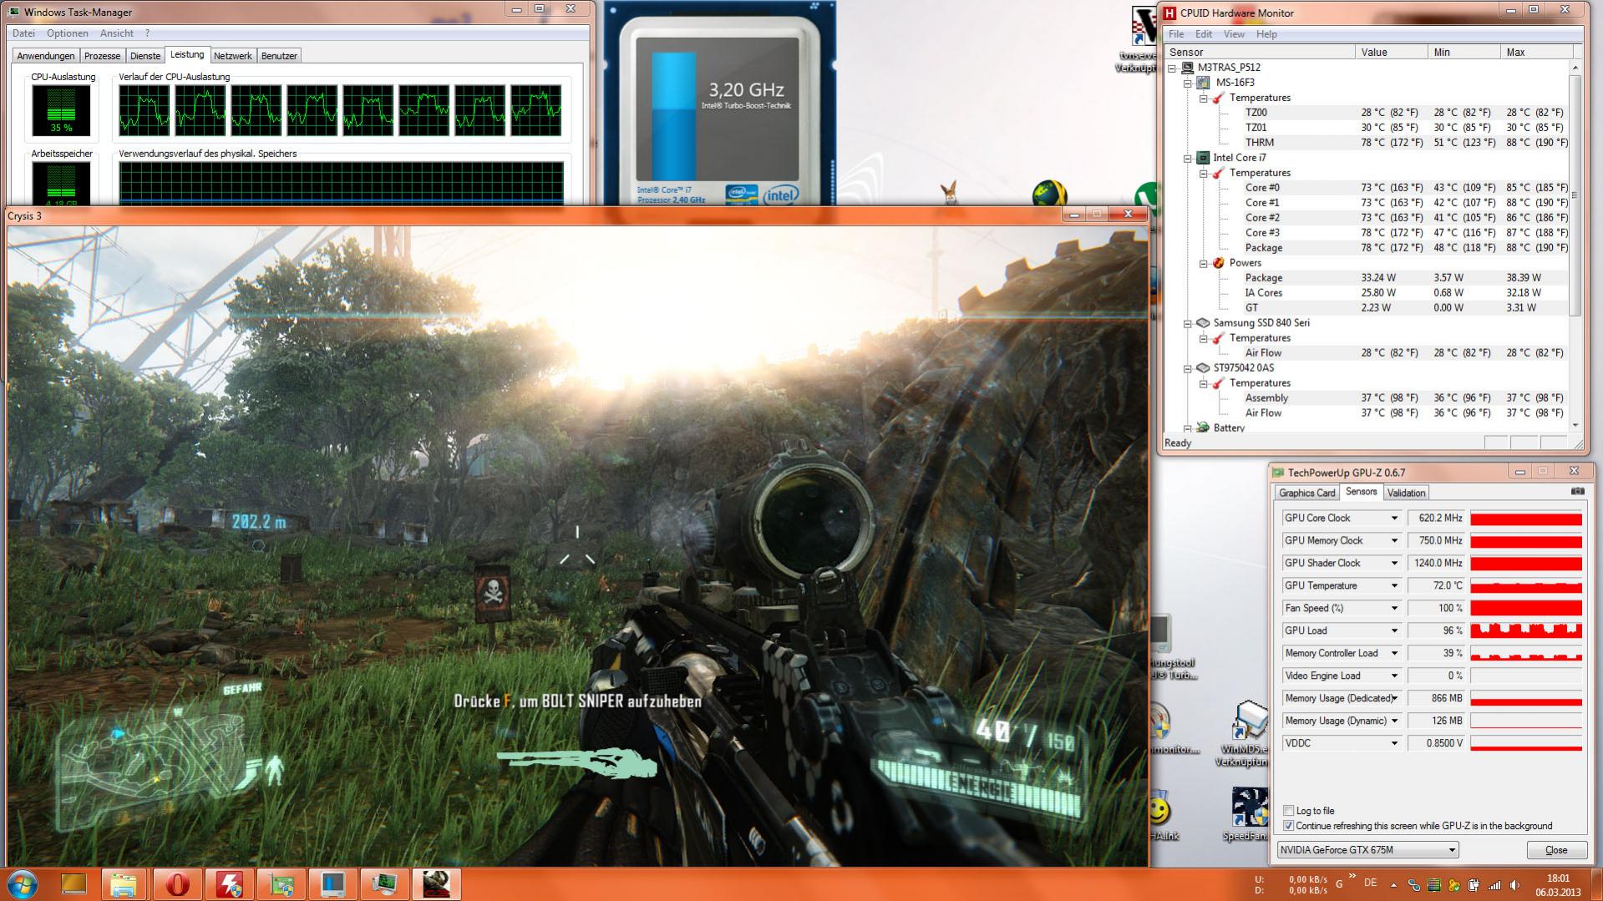This screenshot has height=901, width=1603.
Task: Switch to Prozesse tab in Task Manager
Action: click(x=103, y=56)
